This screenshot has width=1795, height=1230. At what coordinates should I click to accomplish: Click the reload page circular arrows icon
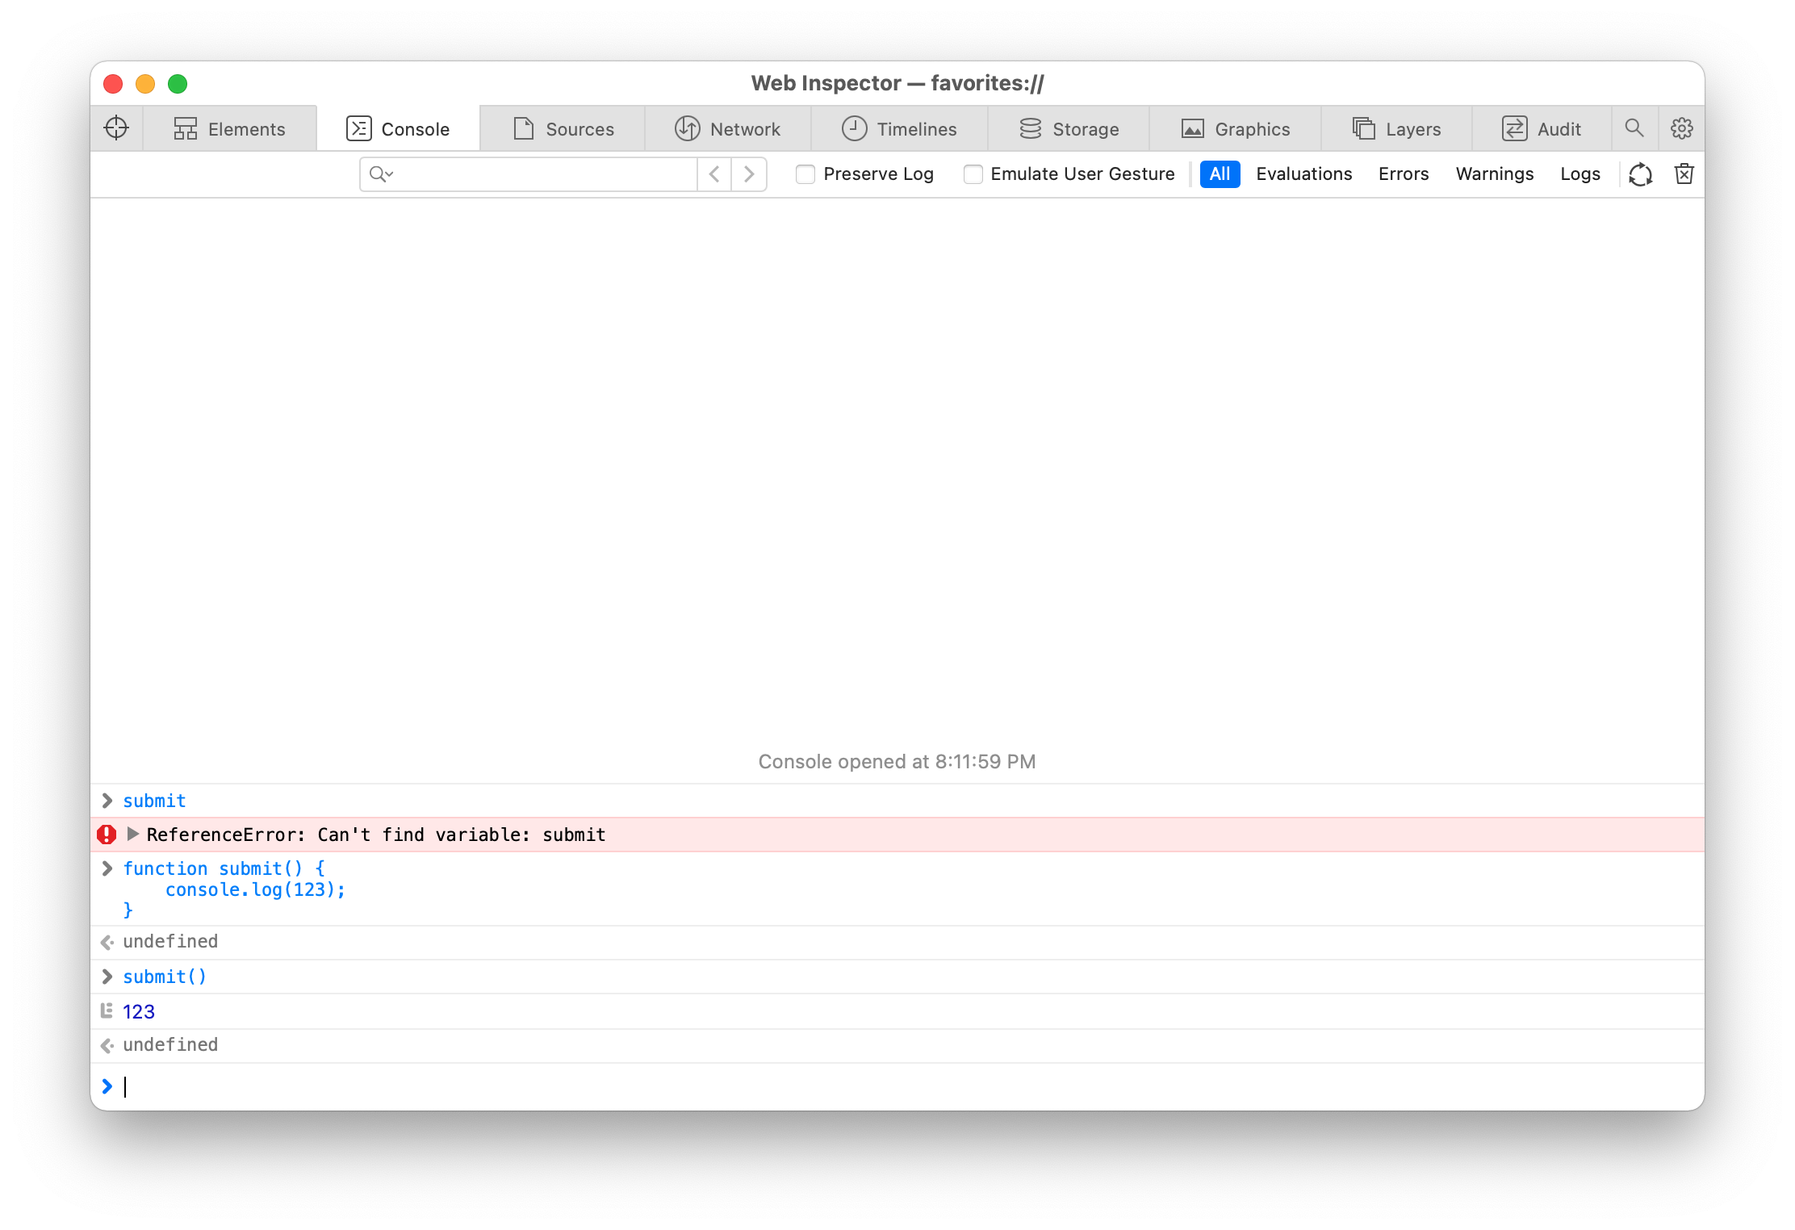click(x=1640, y=174)
